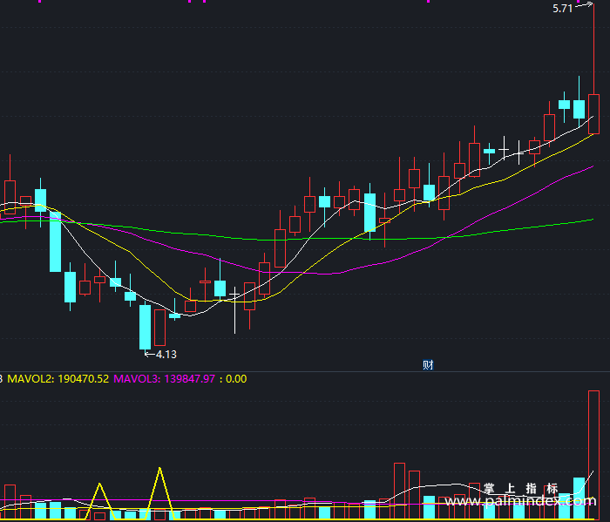Screen dimensions: 610x522
Task: Click the MAVOL2: 190470.52 indicator text
Action: [58, 379]
